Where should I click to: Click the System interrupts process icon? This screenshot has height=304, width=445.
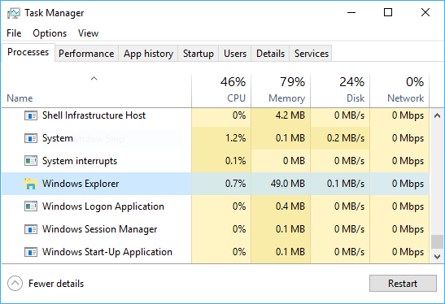tap(31, 161)
